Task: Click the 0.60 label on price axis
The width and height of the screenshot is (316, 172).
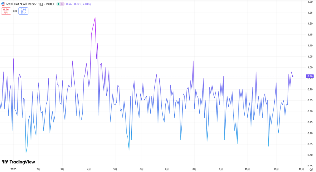Action: click(x=309, y=155)
